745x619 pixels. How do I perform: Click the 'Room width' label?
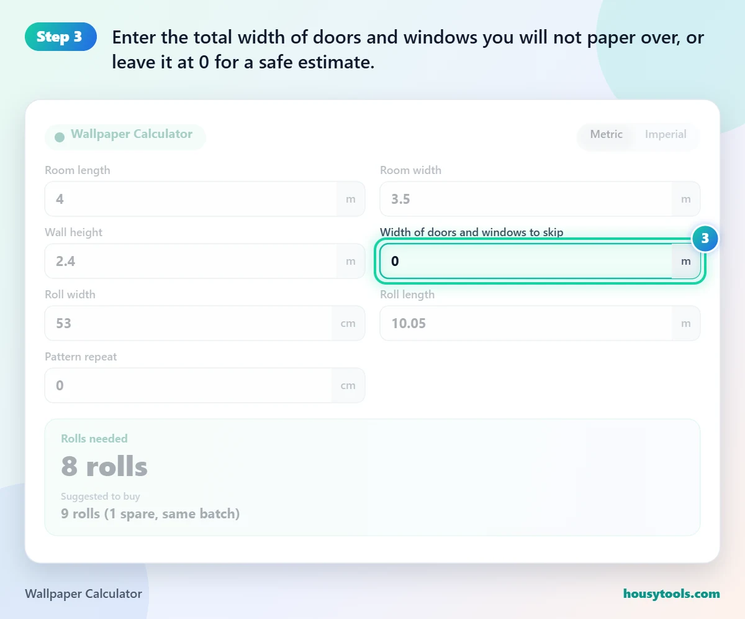411,170
